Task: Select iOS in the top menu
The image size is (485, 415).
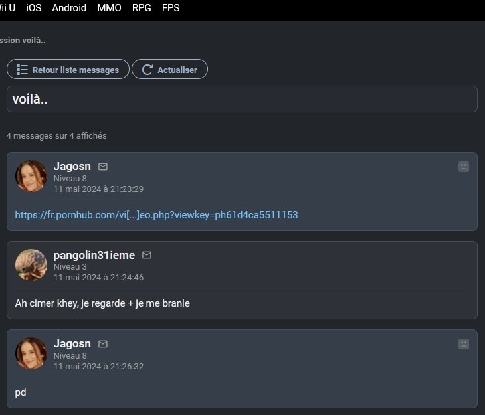Action: tap(33, 8)
